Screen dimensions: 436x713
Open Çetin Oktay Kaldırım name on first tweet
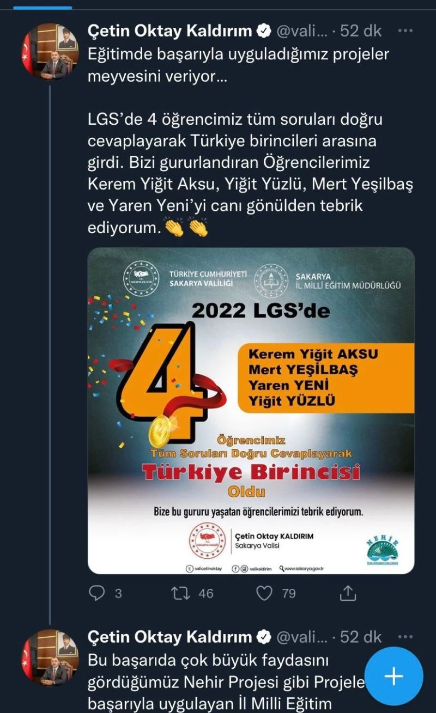170,31
